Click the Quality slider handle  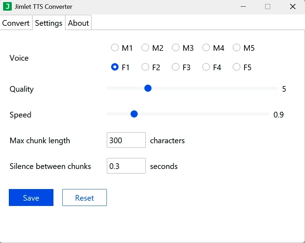click(x=148, y=88)
